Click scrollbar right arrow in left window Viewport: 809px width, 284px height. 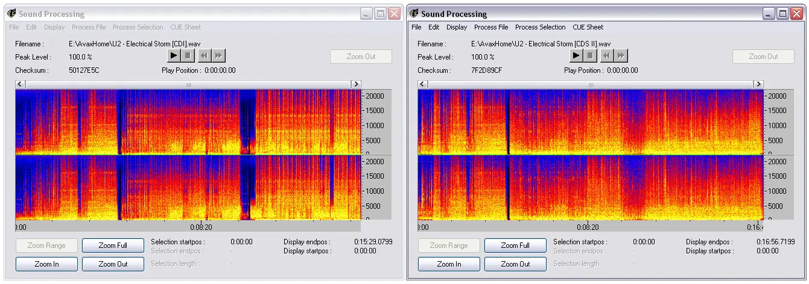(x=356, y=84)
